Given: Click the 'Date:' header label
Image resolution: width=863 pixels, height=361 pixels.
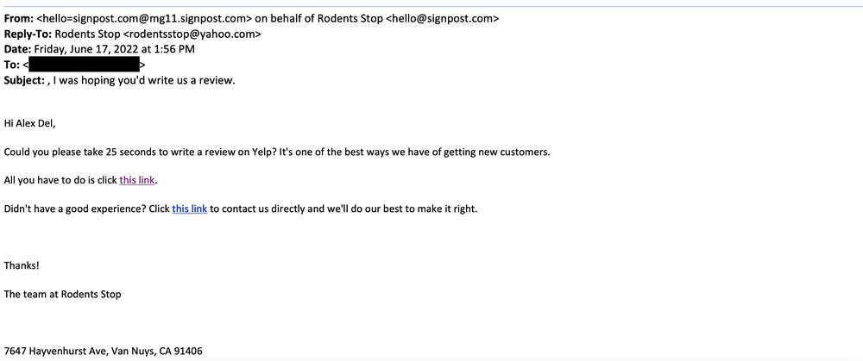Looking at the screenshot, I should tap(18, 49).
